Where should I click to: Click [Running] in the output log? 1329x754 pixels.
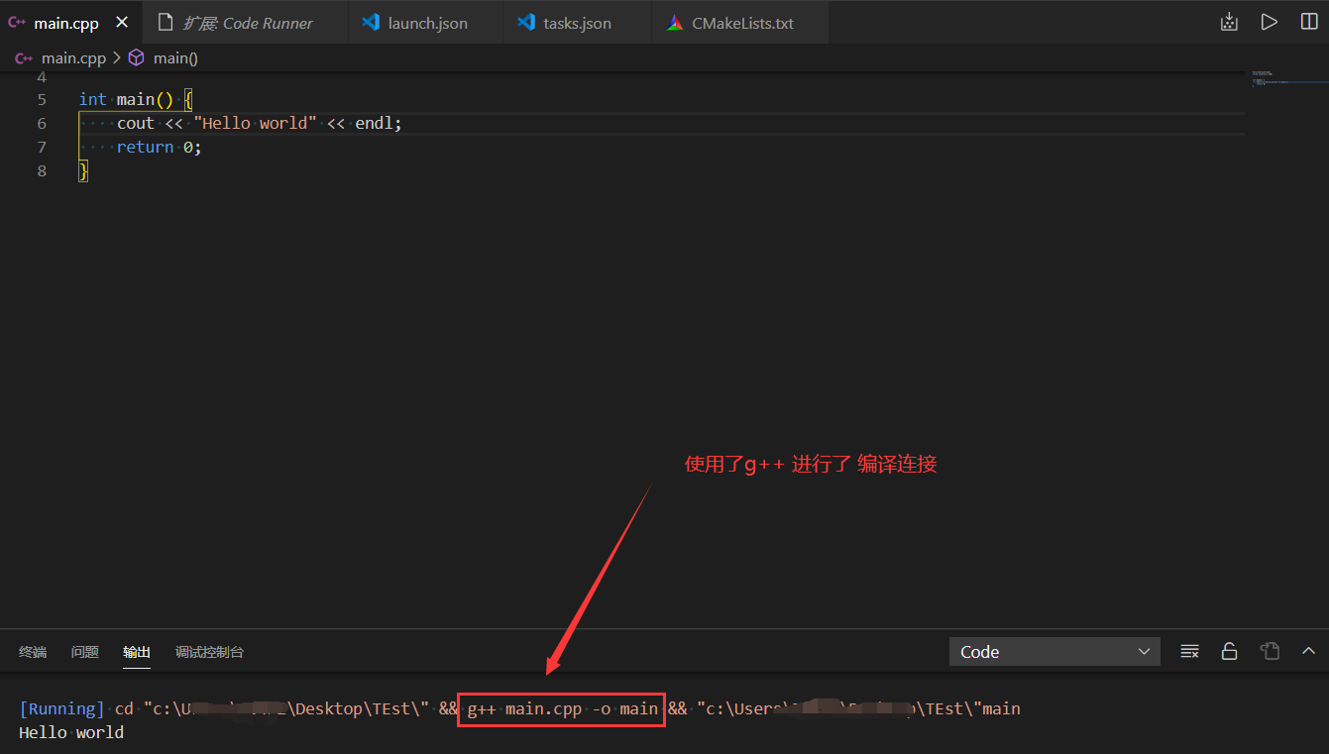coord(61,708)
